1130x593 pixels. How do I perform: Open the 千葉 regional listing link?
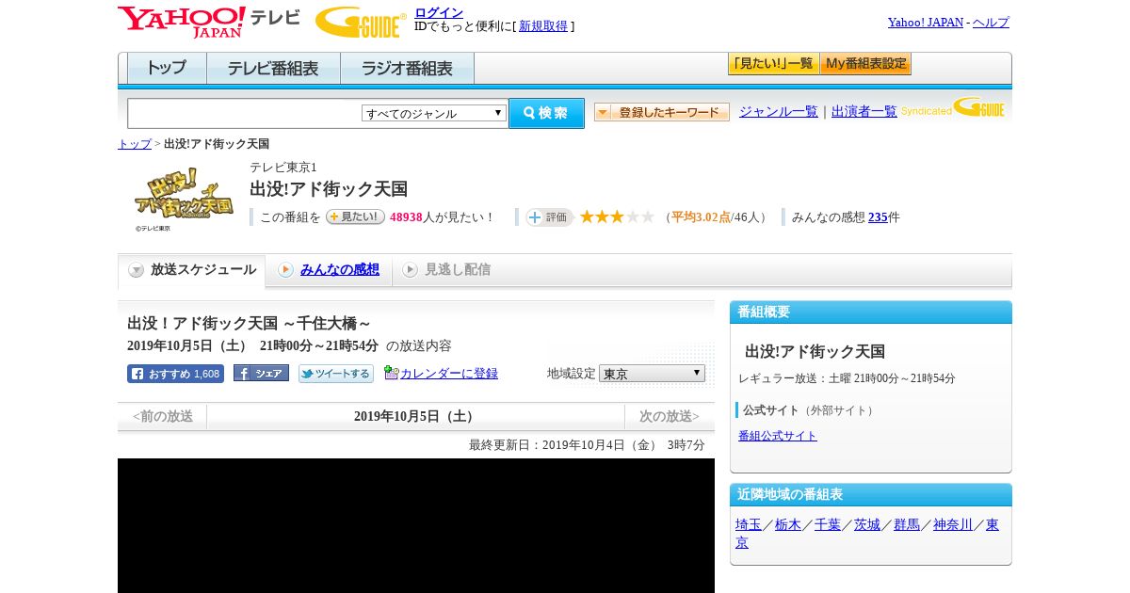pos(828,525)
